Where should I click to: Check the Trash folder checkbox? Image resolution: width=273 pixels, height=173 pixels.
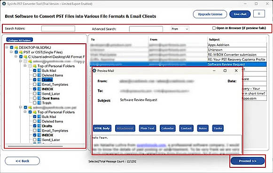click(x=35, y=103)
